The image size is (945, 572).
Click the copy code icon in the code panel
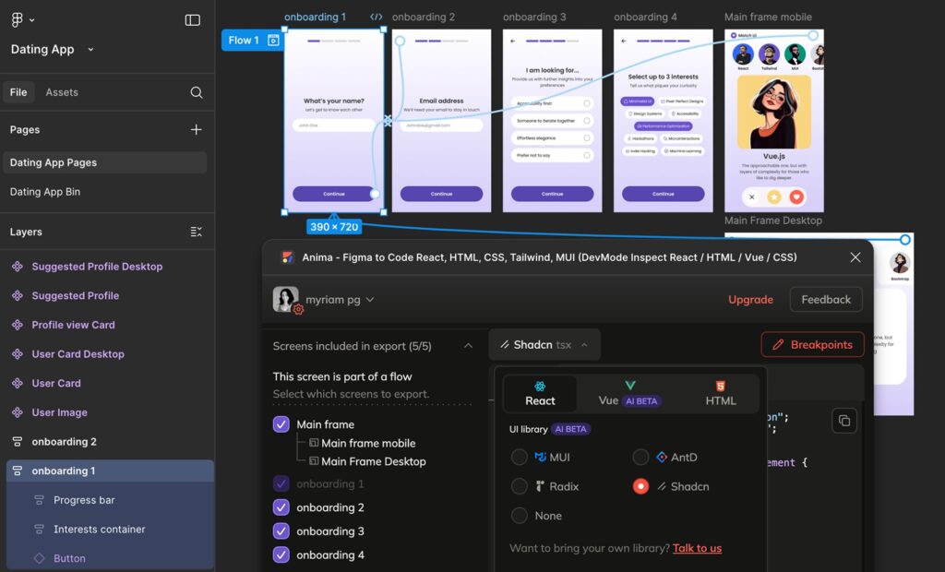pyautogui.click(x=844, y=420)
